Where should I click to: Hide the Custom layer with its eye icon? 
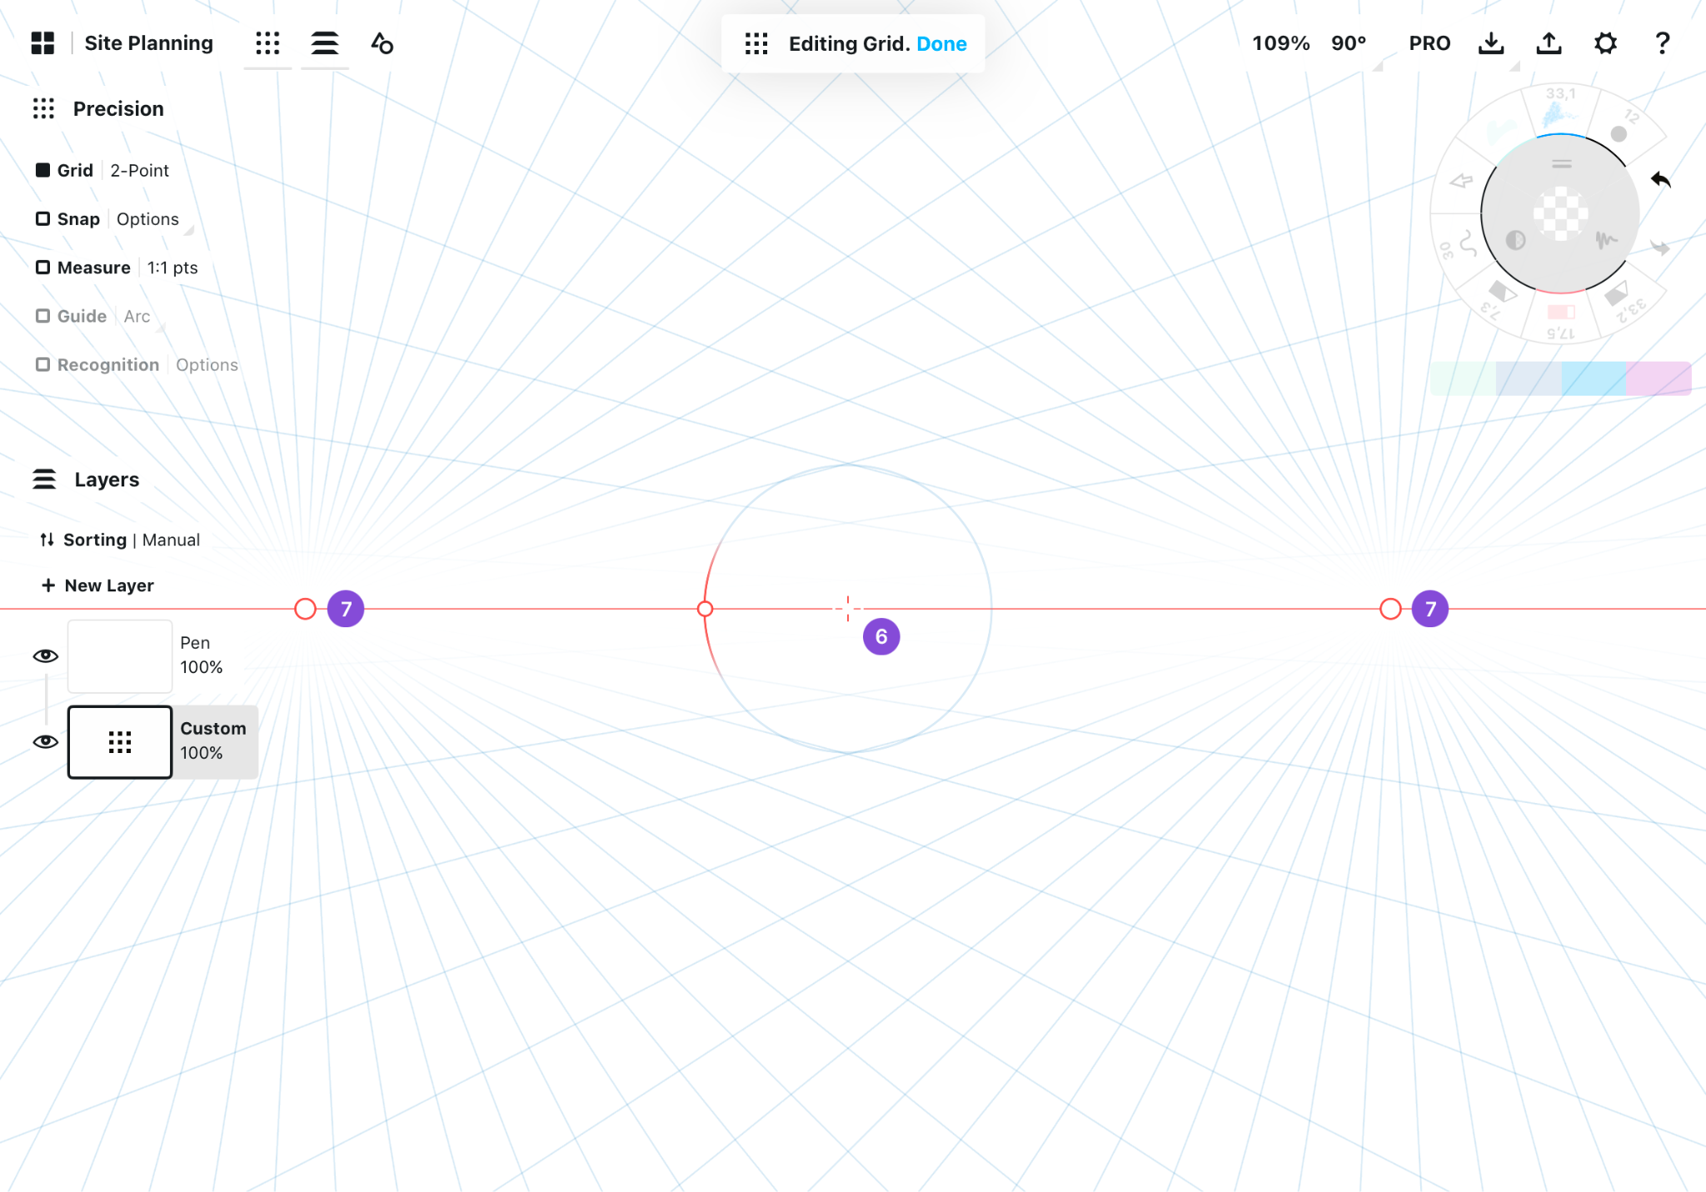coord(45,741)
